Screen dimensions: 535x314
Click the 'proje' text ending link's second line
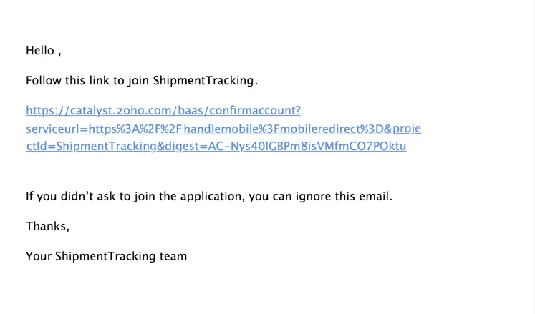pyautogui.click(x=407, y=129)
